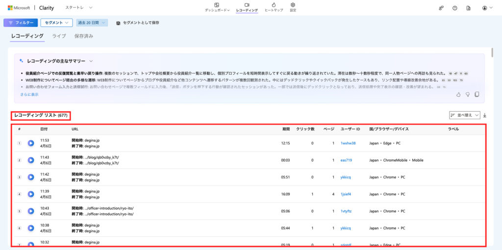This screenshot has width=502, height=250.
Task: Play the 11:43 ChromeMobile recording
Action: [30, 160]
